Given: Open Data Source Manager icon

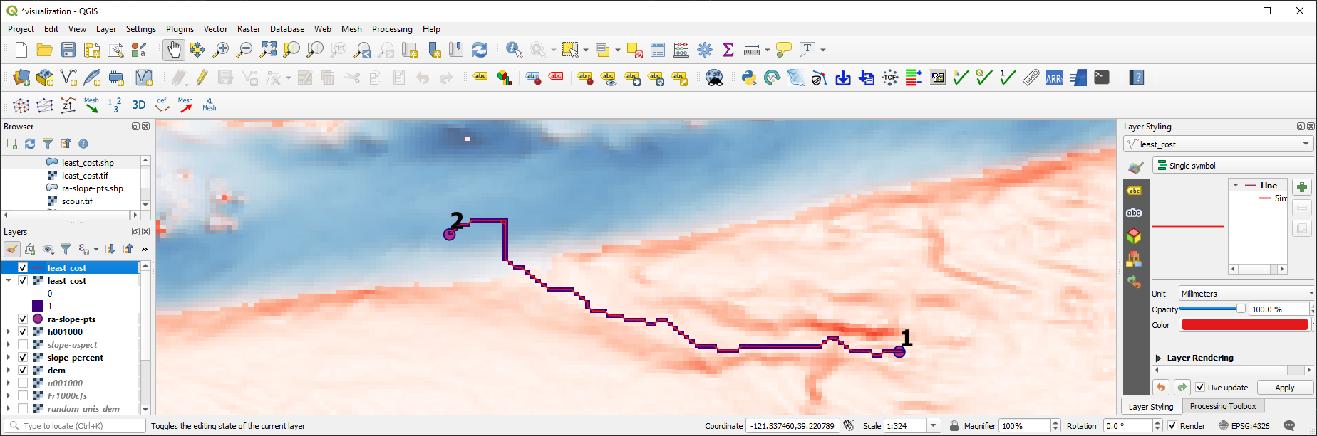Looking at the screenshot, I should (21, 78).
